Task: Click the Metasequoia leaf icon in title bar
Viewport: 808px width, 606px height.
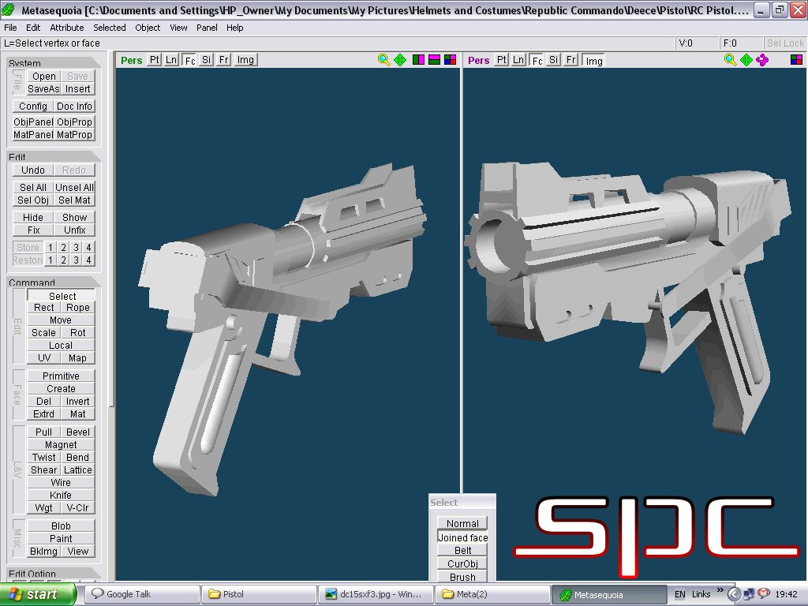Action: tap(8, 9)
